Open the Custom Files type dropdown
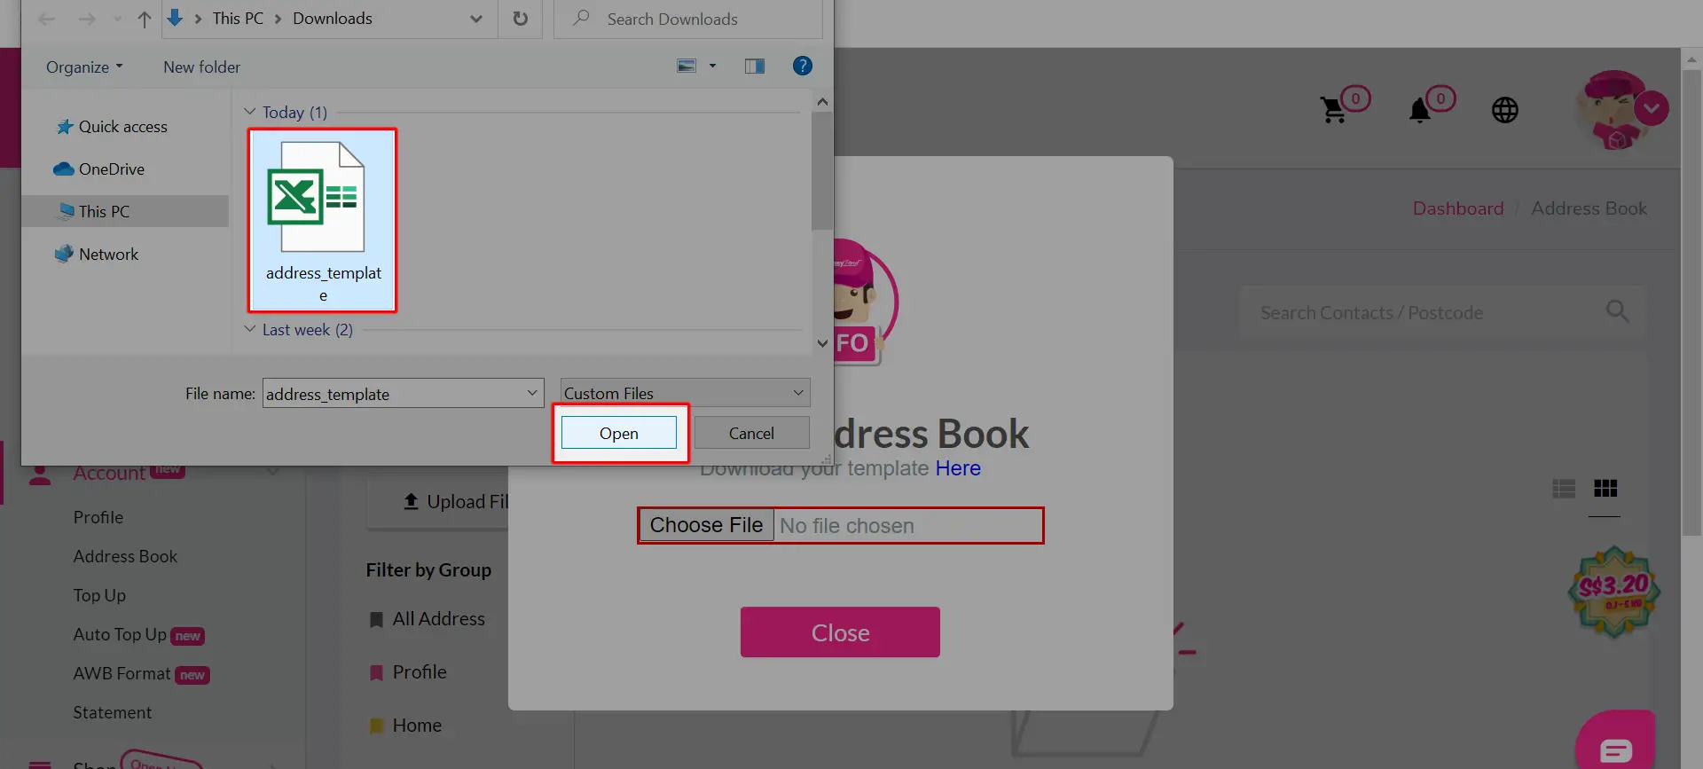This screenshot has height=769, width=1703. [x=685, y=393]
